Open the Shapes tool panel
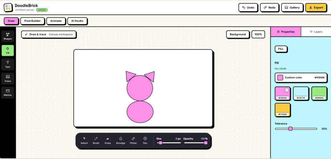Viewport: 331px width, 159px height. coord(8,36)
